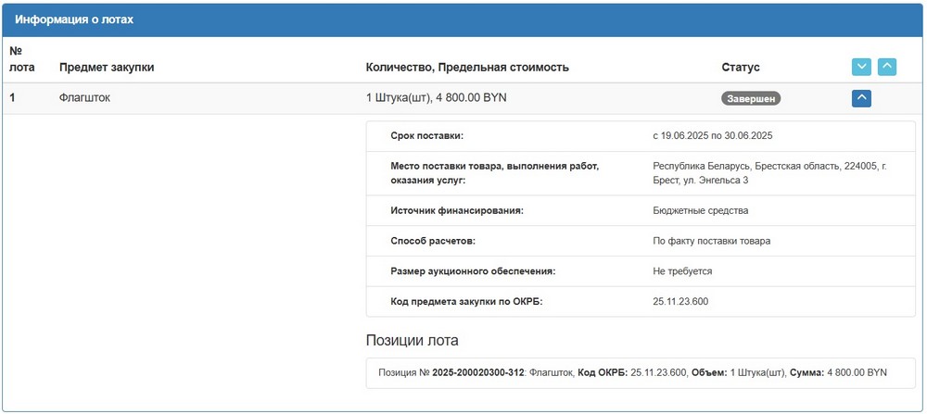Click the 'Завершен' status badge
The width and height of the screenshot is (927, 414).
(x=751, y=98)
